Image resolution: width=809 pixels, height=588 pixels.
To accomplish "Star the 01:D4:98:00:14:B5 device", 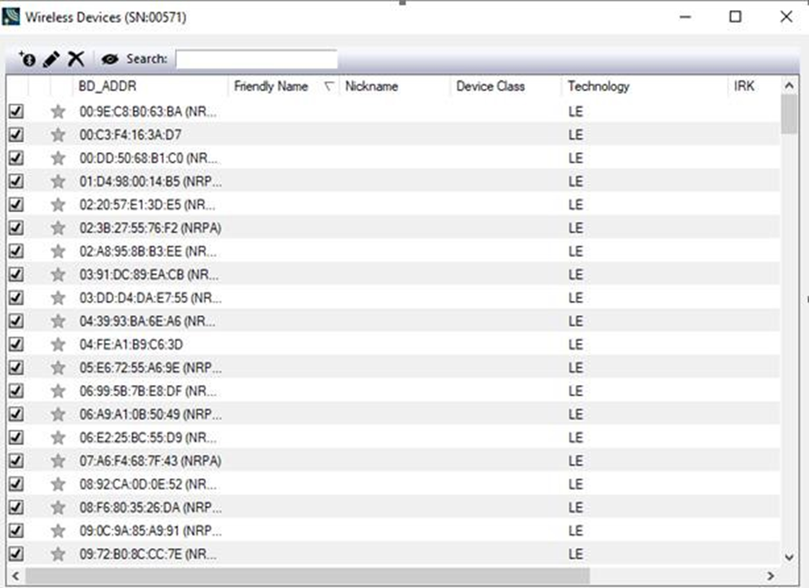I will click(57, 181).
